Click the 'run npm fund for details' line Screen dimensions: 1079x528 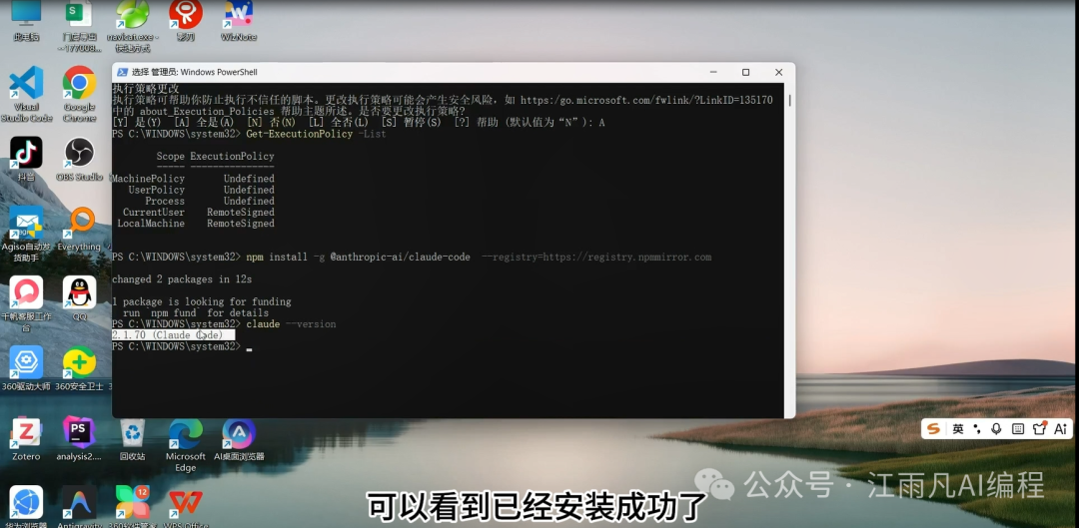(x=196, y=312)
